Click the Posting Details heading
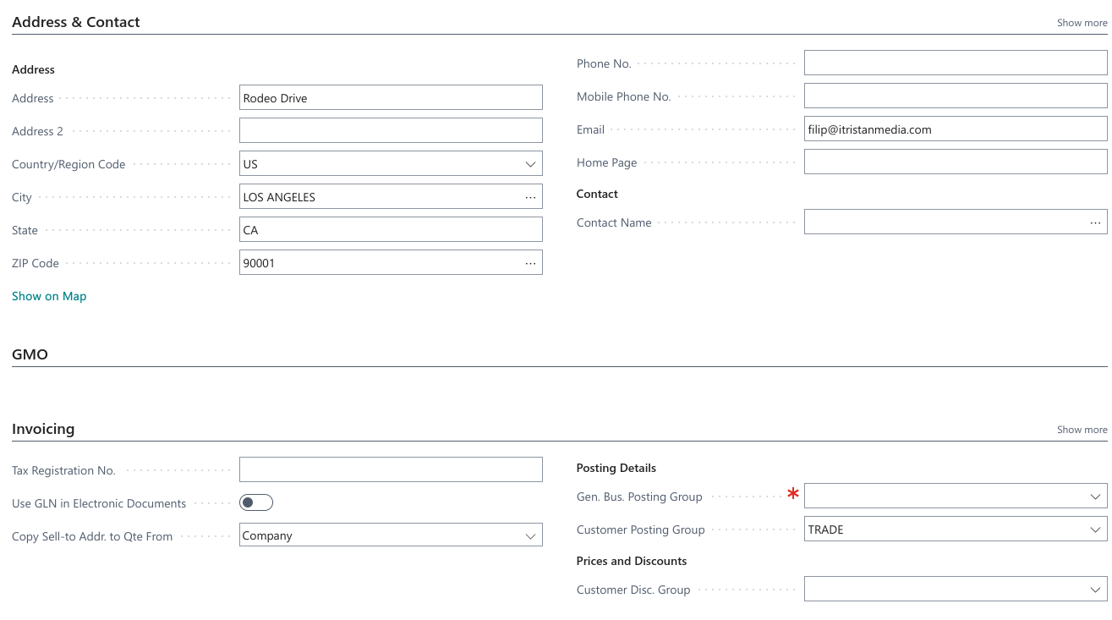This screenshot has width=1112, height=620. point(616,468)
